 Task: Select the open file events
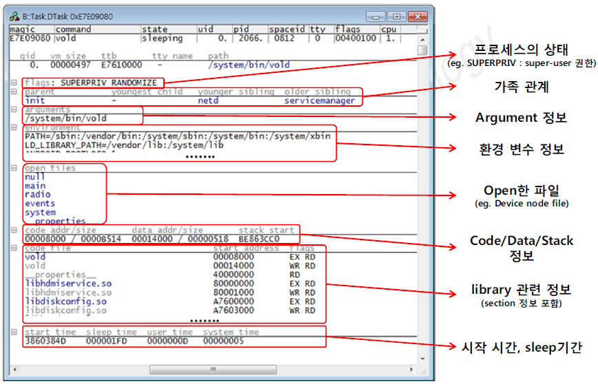[39, 204]
